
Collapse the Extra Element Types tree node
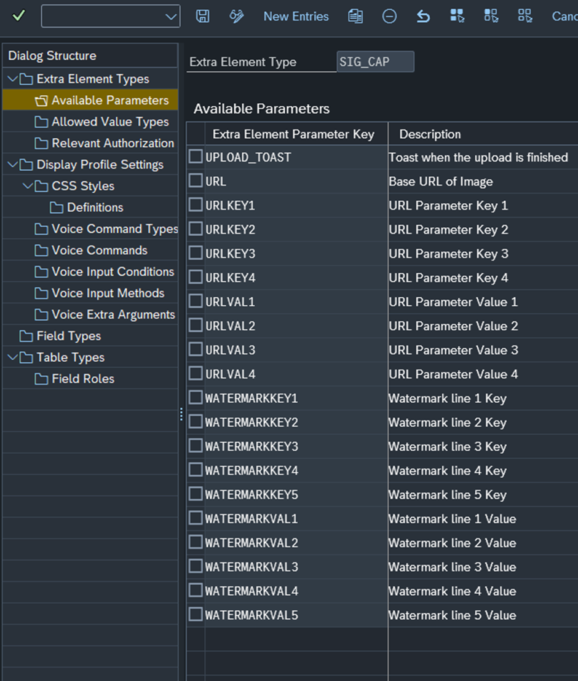[x=12, y=79]
